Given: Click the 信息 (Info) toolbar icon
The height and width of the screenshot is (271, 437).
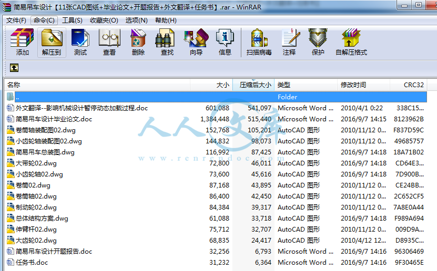Looking at the screenshot, I should pyautogui.click(x=225, y=43).
